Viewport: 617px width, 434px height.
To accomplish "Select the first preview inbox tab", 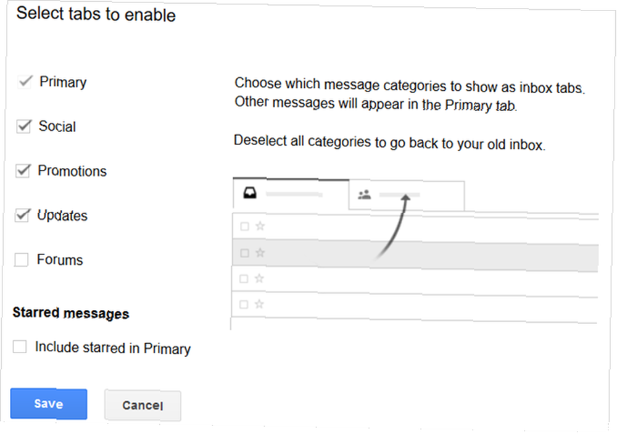I will click(x=291, y=193).
